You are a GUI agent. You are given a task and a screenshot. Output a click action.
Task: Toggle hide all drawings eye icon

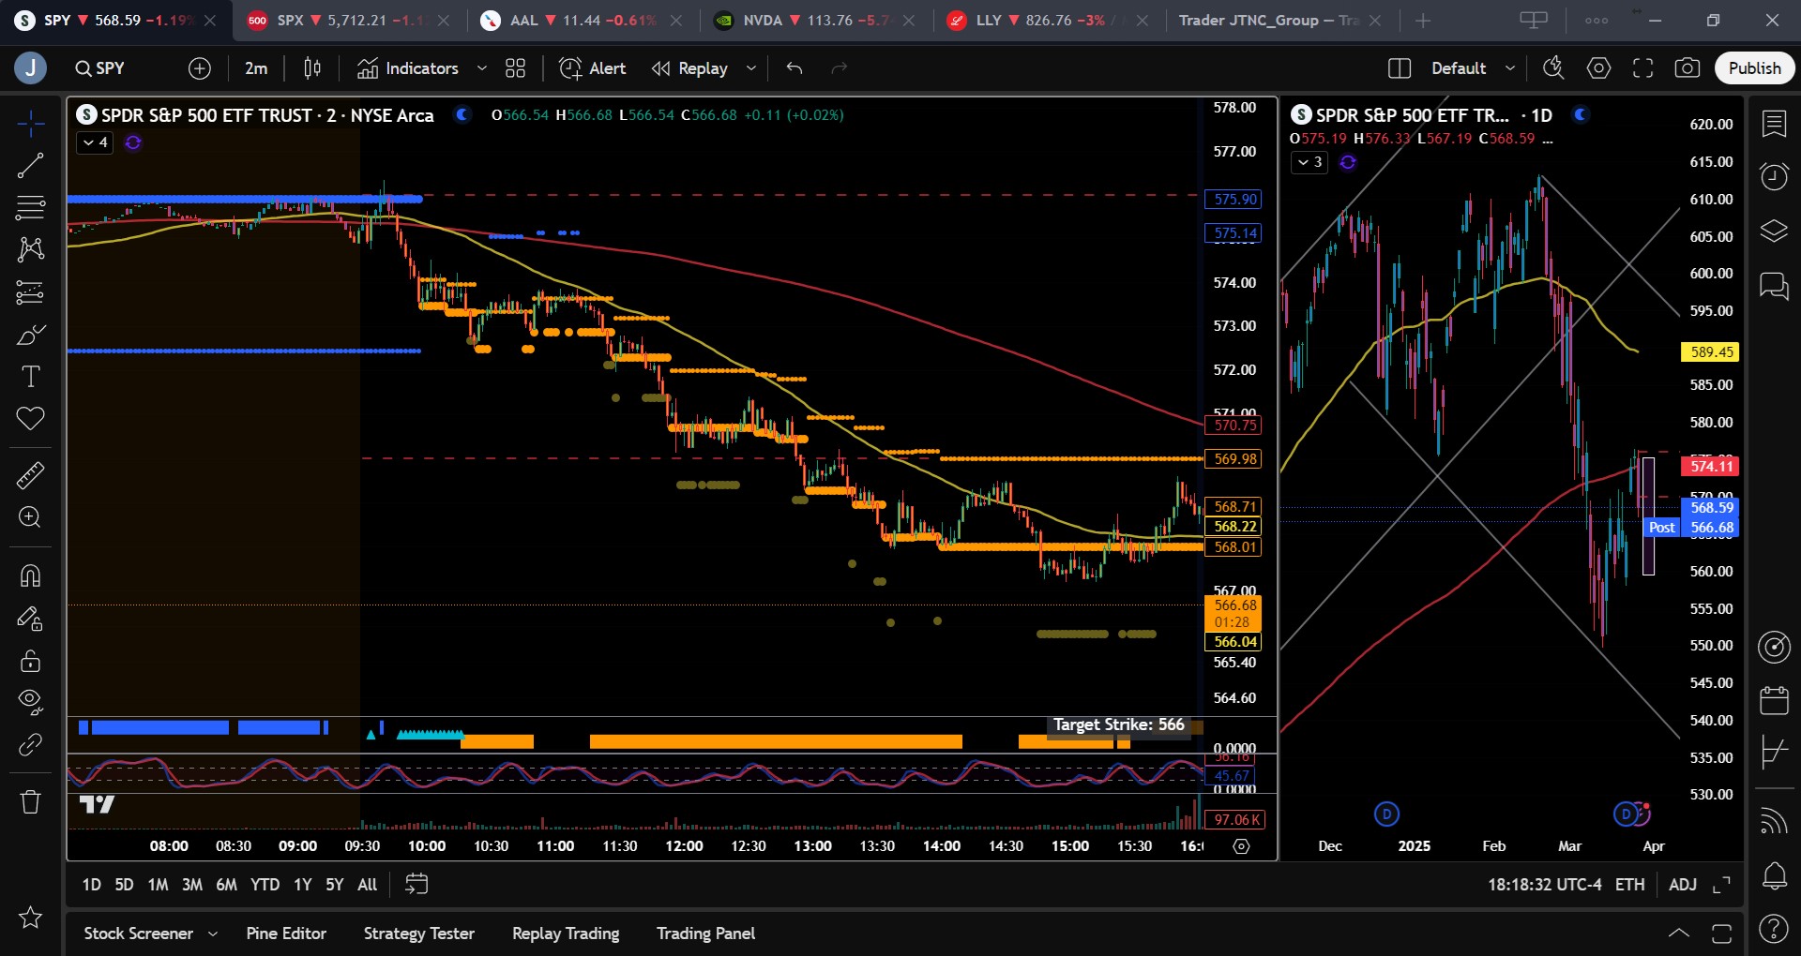pyautogui.click(x=30, y=701)
